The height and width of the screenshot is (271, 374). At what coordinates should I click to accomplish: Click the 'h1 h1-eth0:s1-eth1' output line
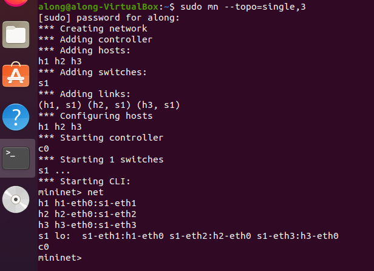[x=87, y=203]
